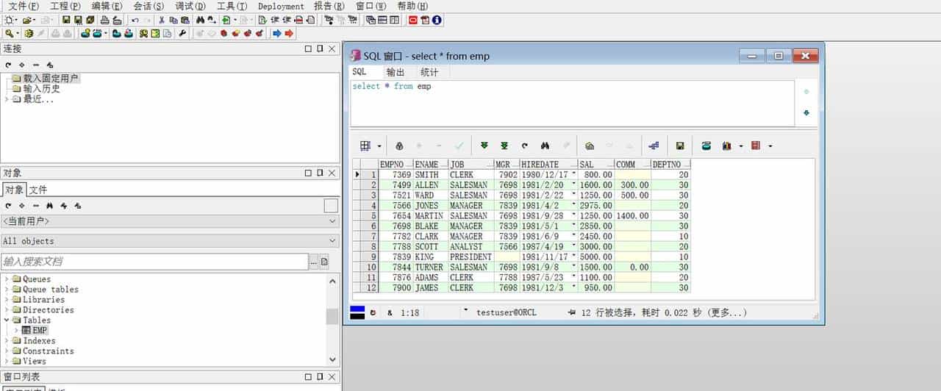Click the HIREDATE column header

pyautogui.click(x=548, y=165)
